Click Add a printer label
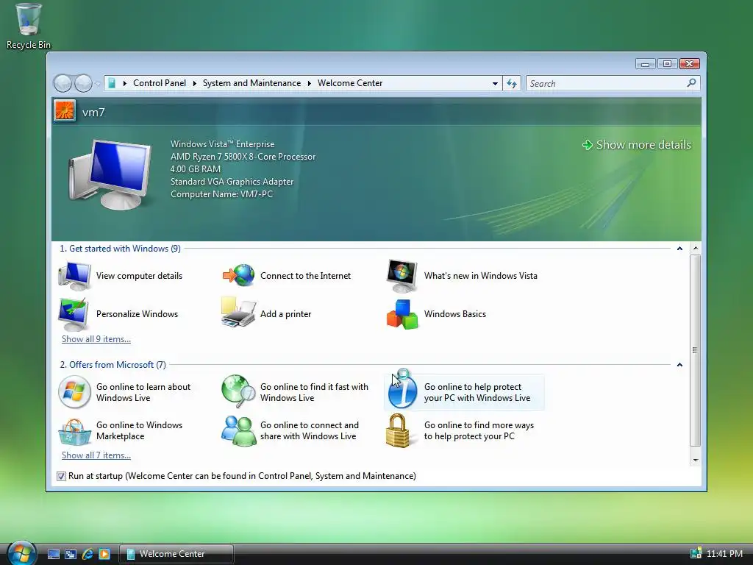 (x=286, y=314)
